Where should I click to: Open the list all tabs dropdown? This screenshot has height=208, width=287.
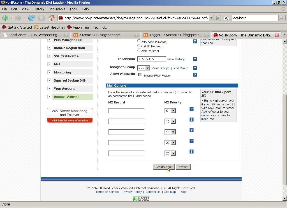(284, 35)
